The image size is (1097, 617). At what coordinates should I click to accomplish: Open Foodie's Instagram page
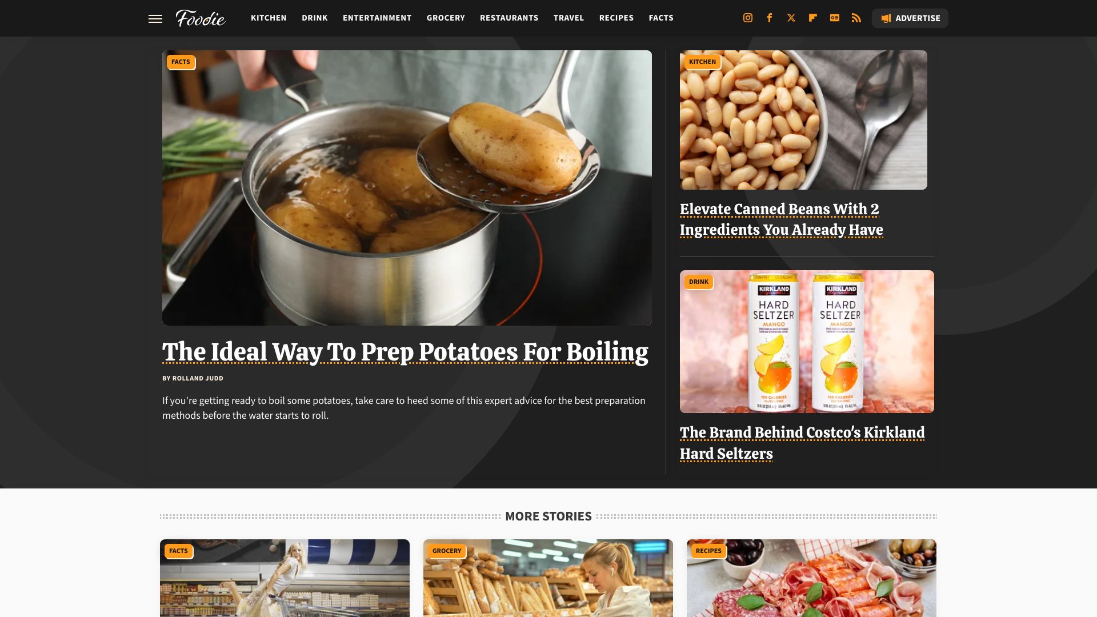click(747, 18)
